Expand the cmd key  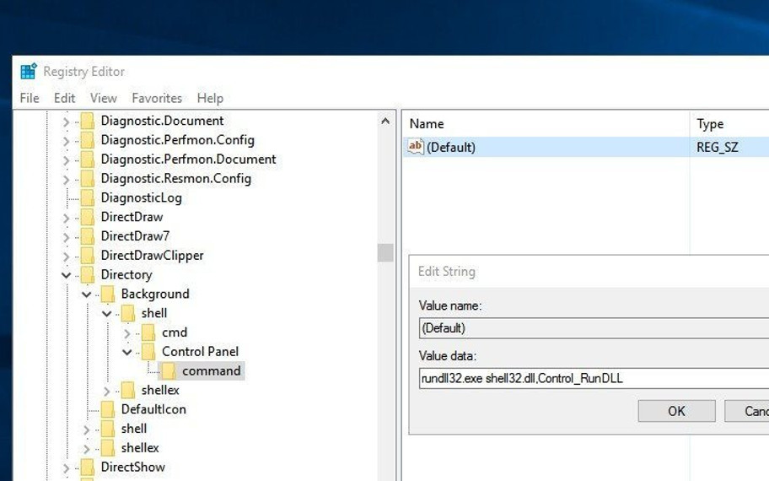point(127,333)
